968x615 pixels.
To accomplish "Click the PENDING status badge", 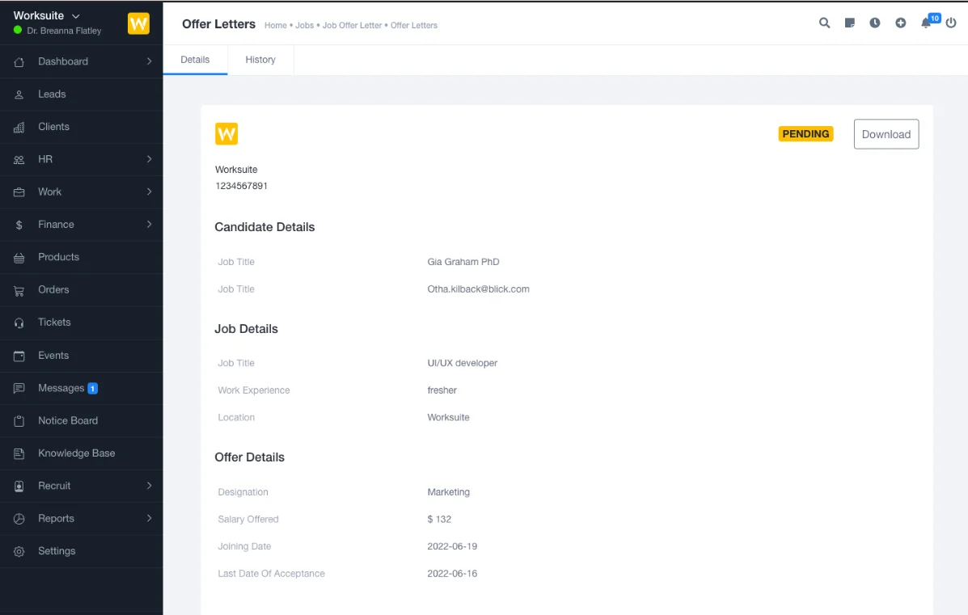I will (805, 134).
